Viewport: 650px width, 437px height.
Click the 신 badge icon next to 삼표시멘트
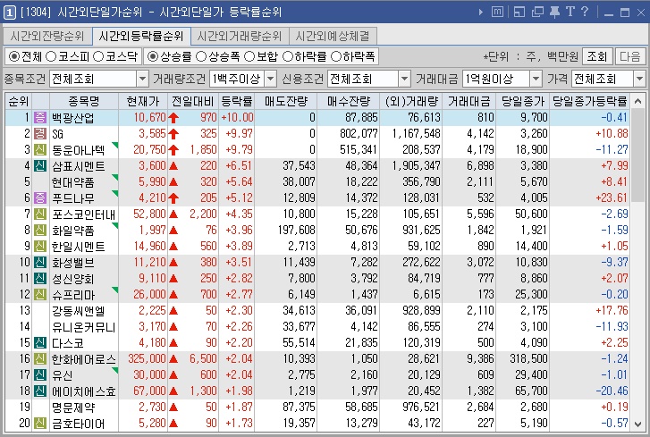[x=40, y=165]
